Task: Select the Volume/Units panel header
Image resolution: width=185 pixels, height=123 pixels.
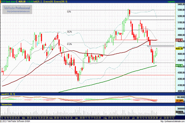Action: pyautogui.click(x=7, y=105)
